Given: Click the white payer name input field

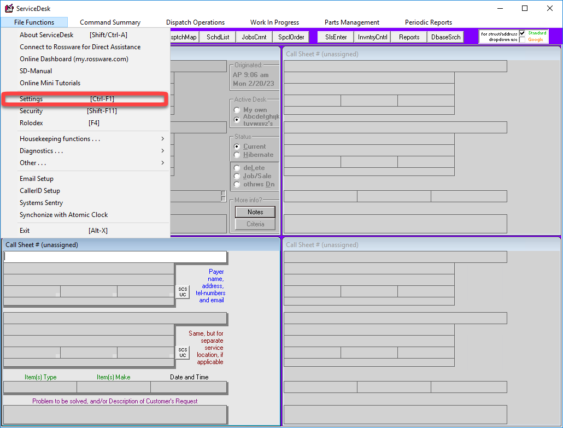Looking at the screenshot, I should click(x=115, y=257).
